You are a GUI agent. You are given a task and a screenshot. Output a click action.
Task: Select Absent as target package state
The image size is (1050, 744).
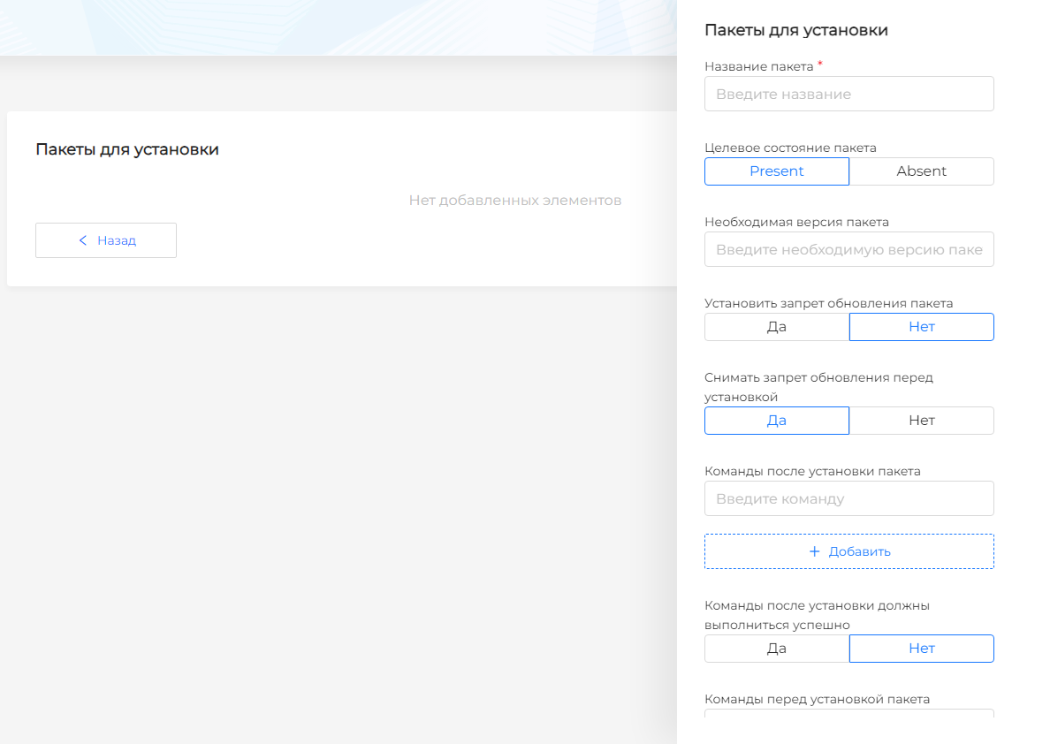921,171
